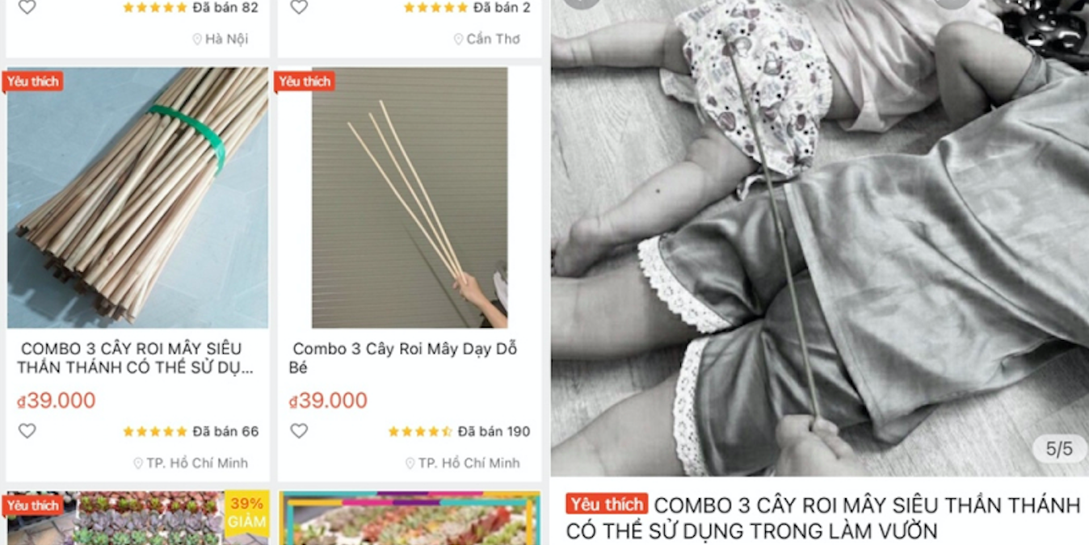Open three sticks held by hand thumbnail
1089x545 pixels.
tap(410, 197)
